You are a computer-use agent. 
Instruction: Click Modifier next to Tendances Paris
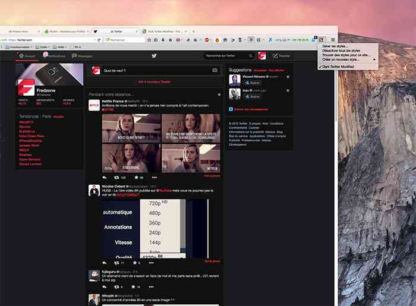pos(59,116)
